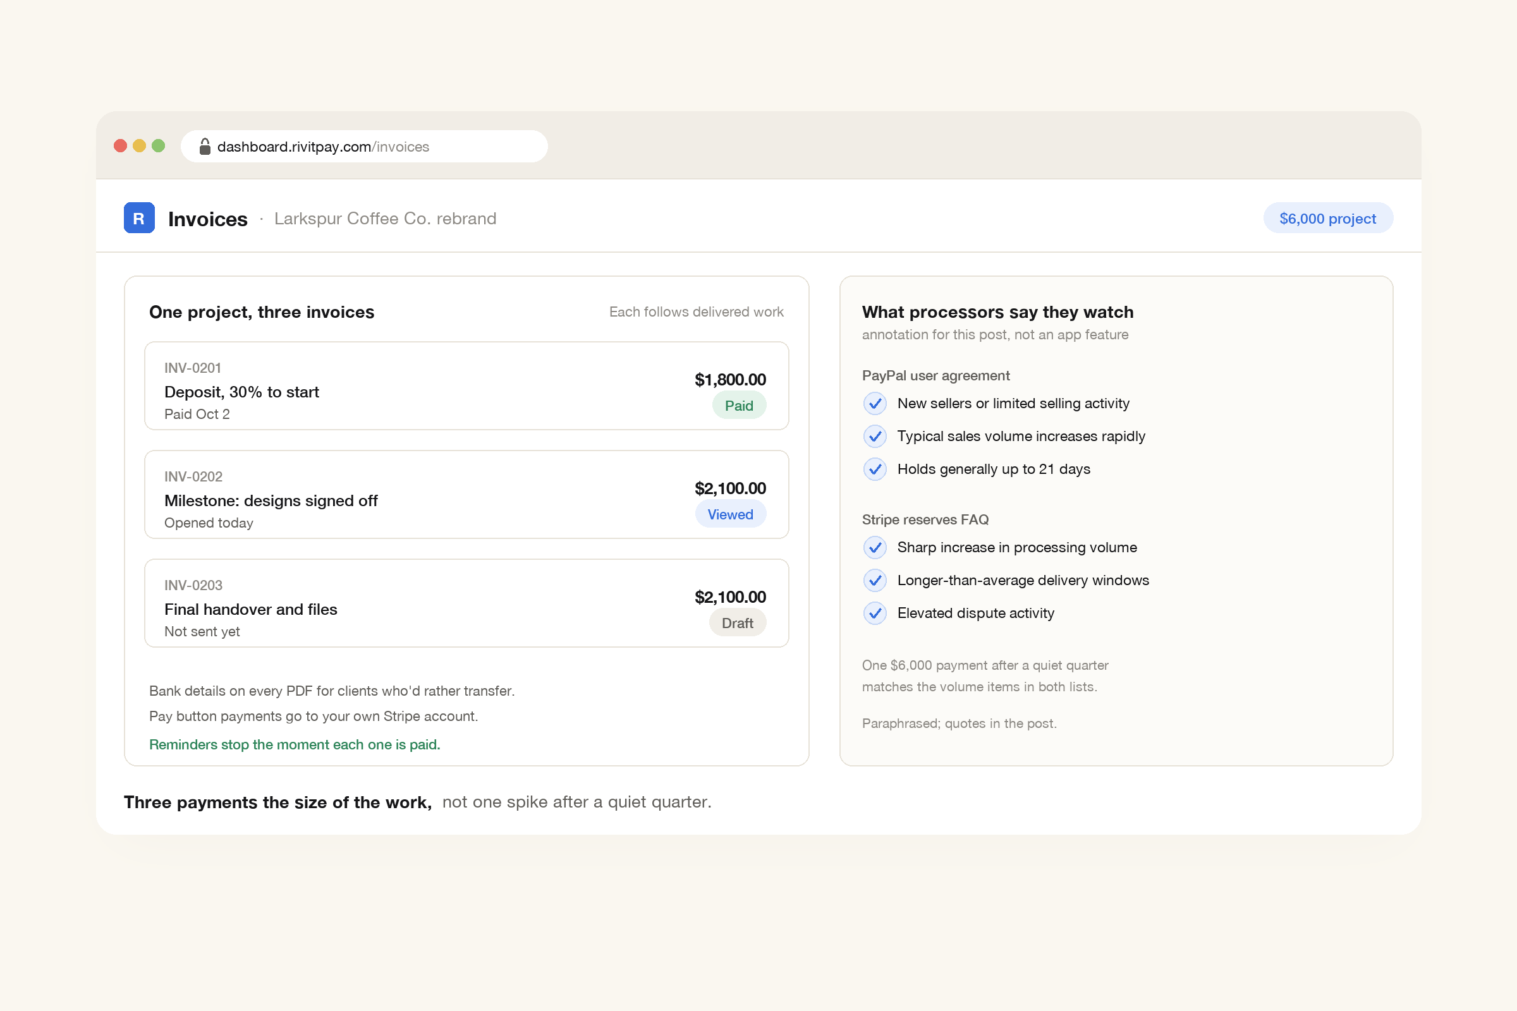The image size is (1517, 1011).
Task: Click One project, three invoices heading
Action: coord(261,312)
